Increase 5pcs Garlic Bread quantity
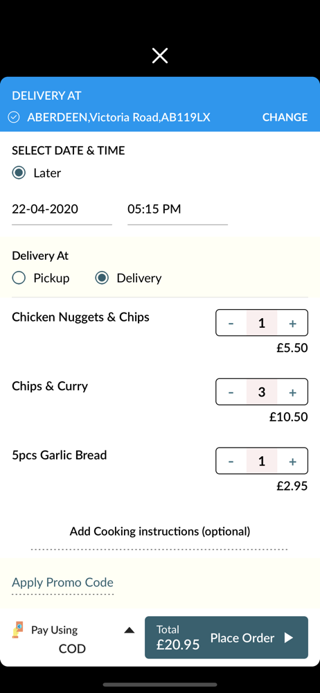Screen dimensions: 320x693 292,462
